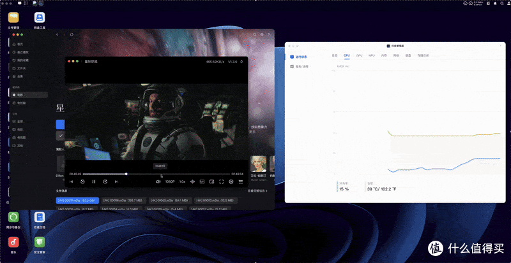Open the audio track waveform icon
This screenshot has height=263, width=511.
coord(193,181)
